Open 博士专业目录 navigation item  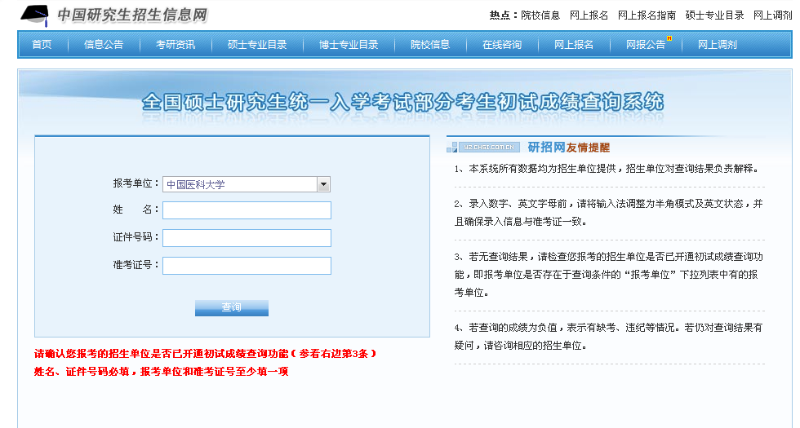click(x=349, y=45)
